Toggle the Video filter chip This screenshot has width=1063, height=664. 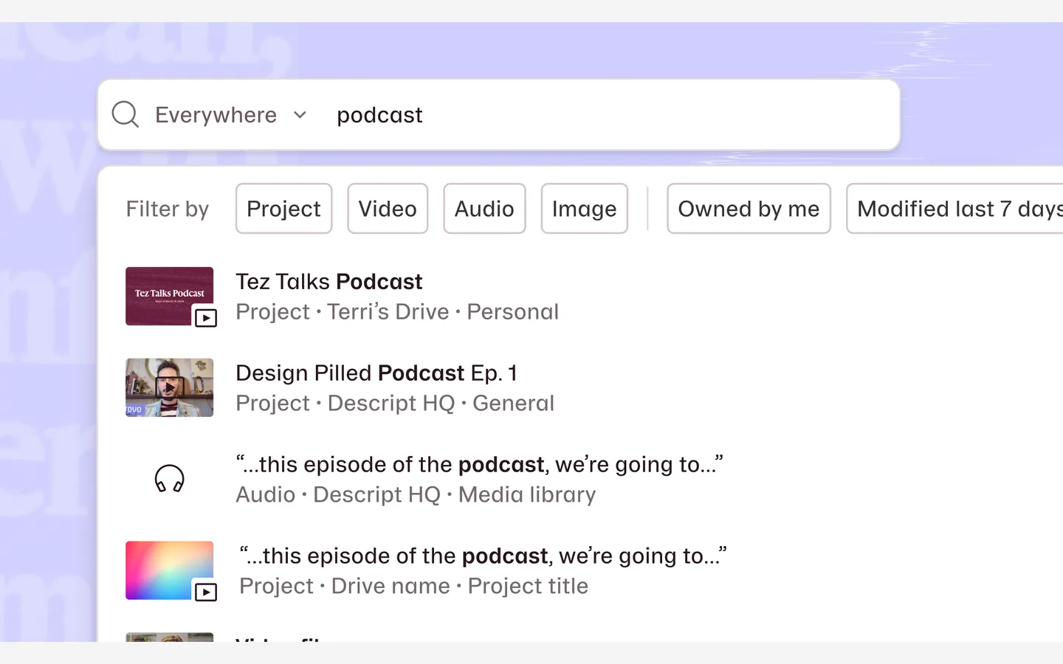pos(388,209)
